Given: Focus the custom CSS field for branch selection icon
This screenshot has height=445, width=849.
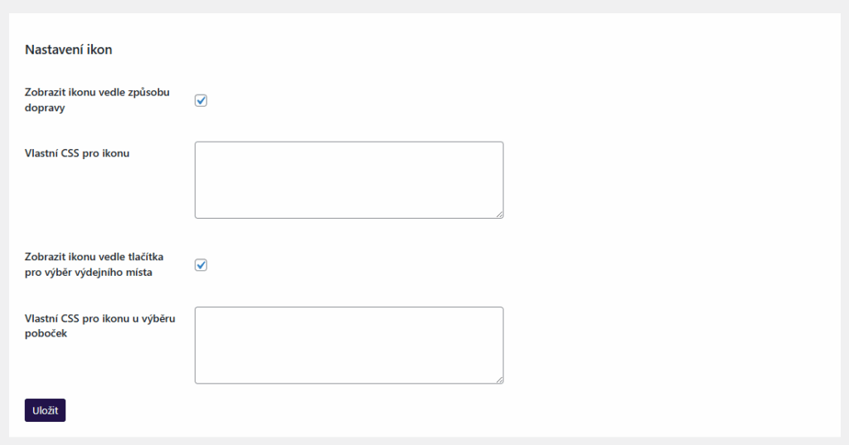Looking at the screenshot, I should 348,345.
